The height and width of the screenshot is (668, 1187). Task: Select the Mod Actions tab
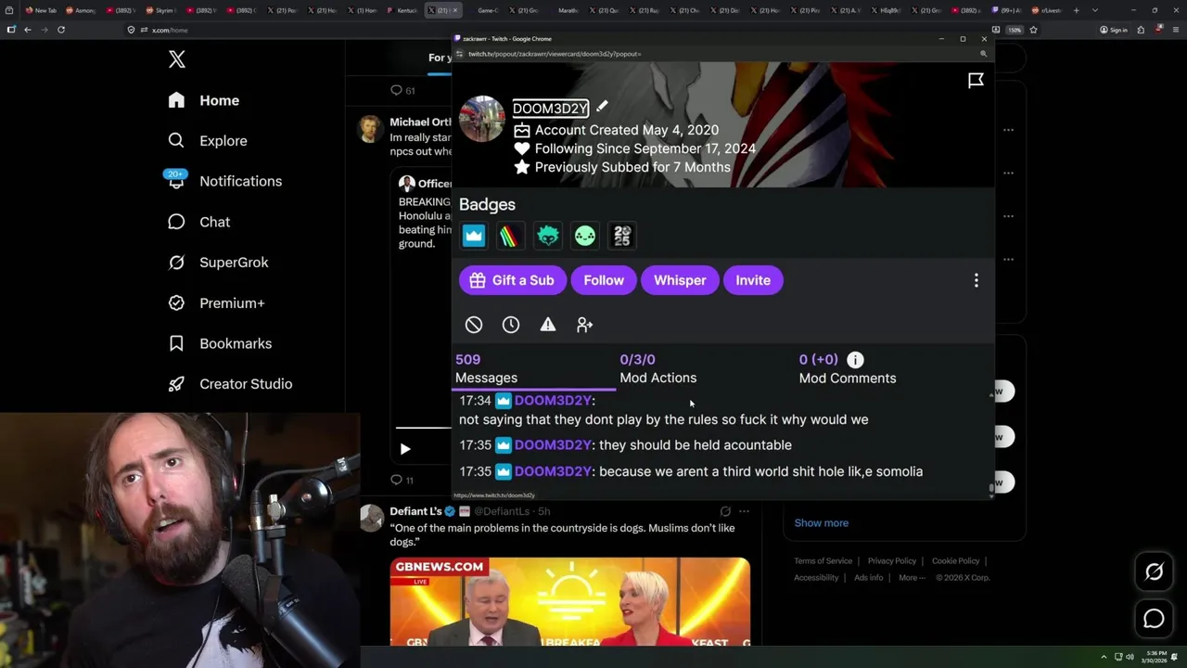(657, 368)
